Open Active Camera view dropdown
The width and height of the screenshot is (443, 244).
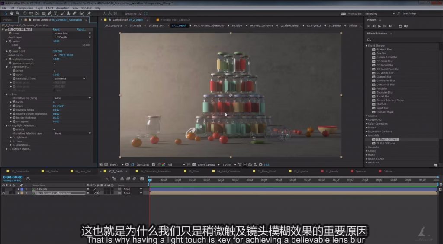pos(209,165)
